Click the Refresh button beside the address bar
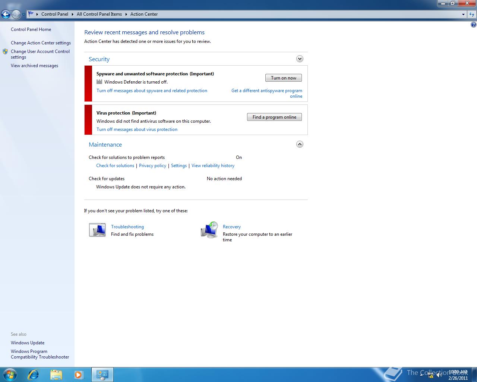 (472, 15)
